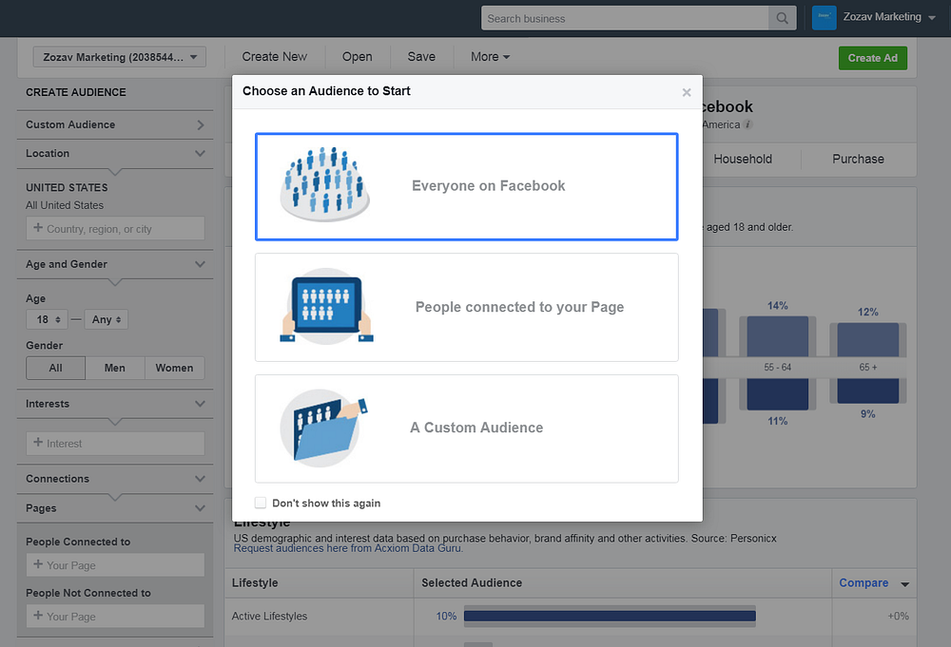Viewport: 951px width, 647px height.
Task: Click the Selected Audience column header
Action: click(x=472, y=582)
